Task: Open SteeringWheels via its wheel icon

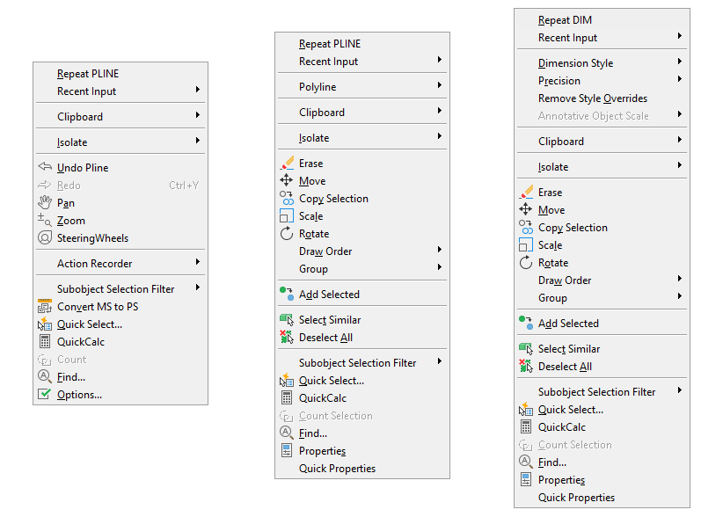Action: [45, 237]
